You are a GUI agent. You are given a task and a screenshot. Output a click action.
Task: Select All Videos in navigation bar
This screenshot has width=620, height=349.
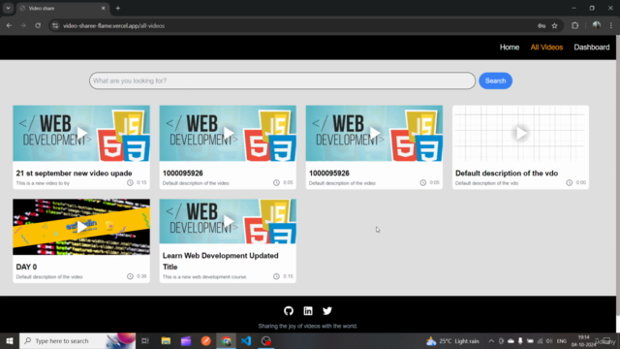(546, 48)
